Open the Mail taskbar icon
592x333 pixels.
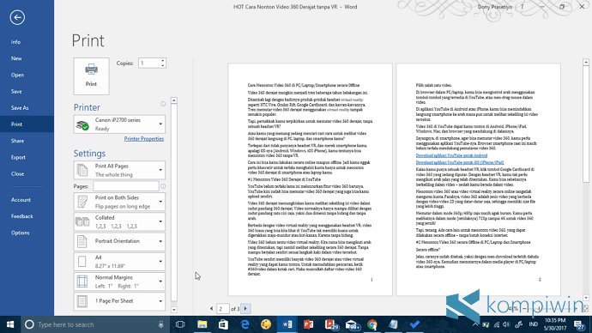[x=352, y=324]
